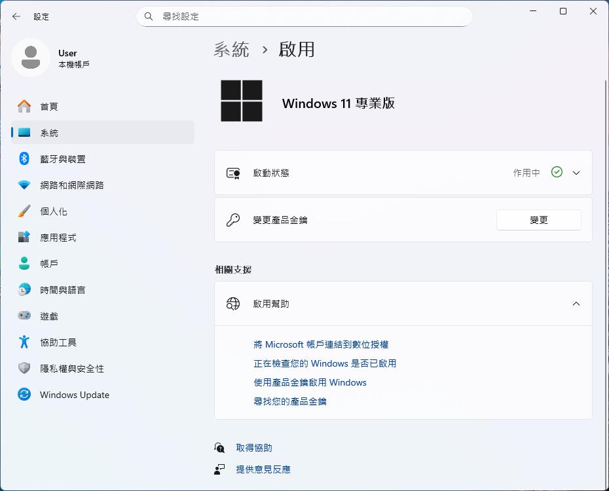Click the 取得協助 link

(254, 448)
